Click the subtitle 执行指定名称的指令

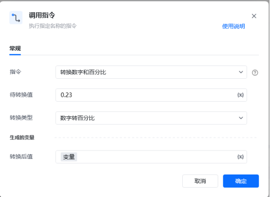click(53, 26)
